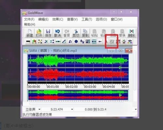
Task: Click the Invert curved-arrow effect icon
Action: click(x=70, y=42)
